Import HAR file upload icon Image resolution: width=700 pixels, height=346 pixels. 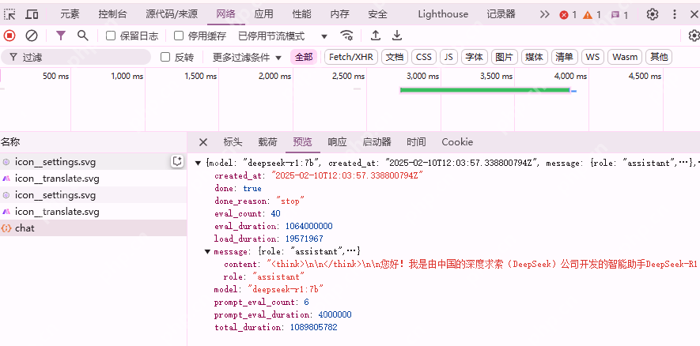pos(376,36)
